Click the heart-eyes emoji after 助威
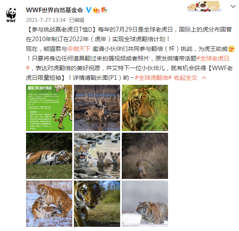Viewport: 239px width, 231px height. 231,49
